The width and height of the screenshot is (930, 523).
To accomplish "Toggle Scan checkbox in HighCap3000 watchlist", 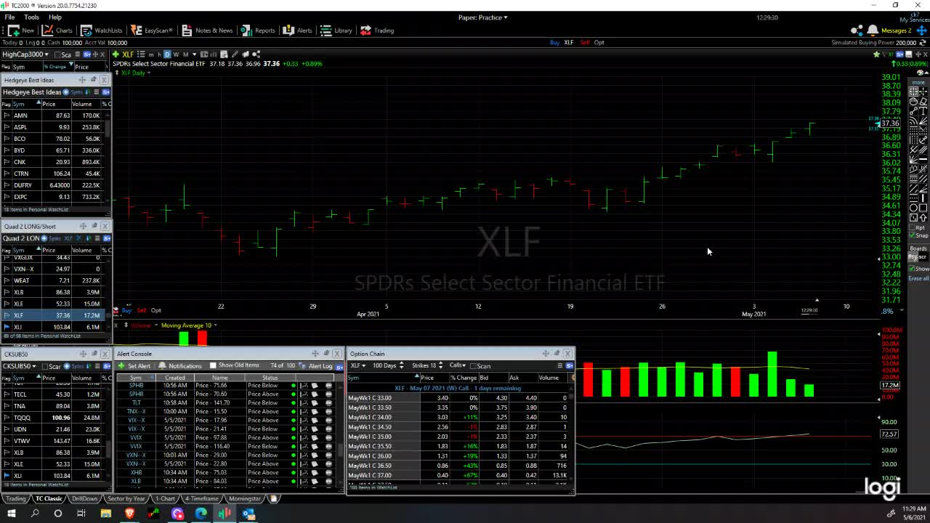I will tap(57, 54).
